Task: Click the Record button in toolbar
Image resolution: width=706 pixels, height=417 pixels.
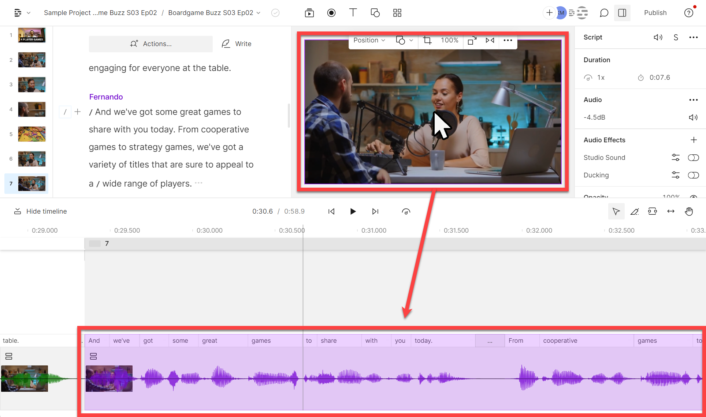Action: click(331, 13)
